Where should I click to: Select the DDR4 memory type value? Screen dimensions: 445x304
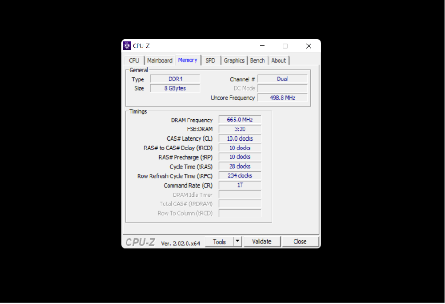tap(175, 79)
